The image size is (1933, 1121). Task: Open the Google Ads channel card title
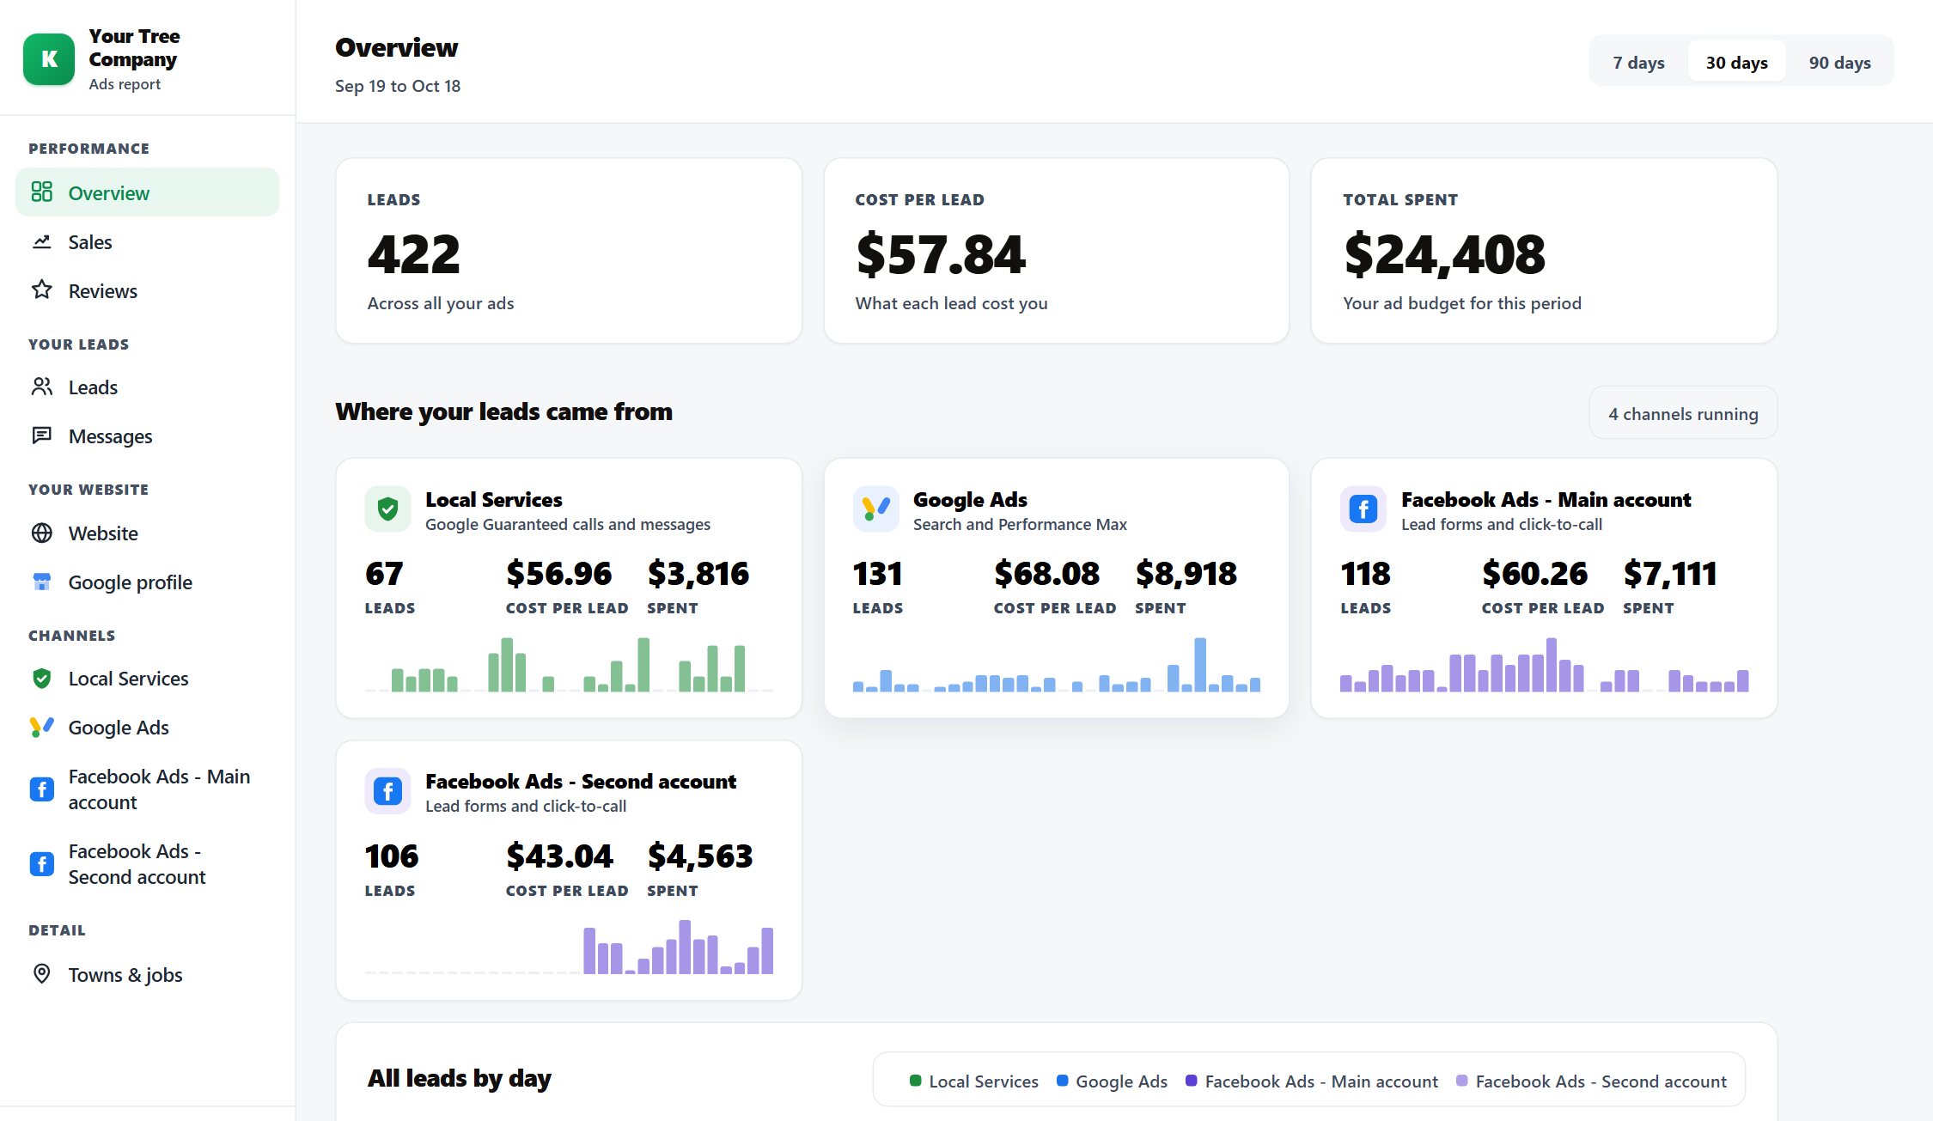(970, 499)
